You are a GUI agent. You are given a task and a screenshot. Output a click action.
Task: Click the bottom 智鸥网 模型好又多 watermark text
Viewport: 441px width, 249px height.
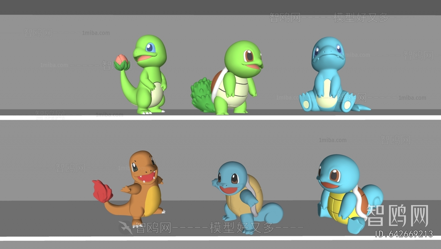219,228
